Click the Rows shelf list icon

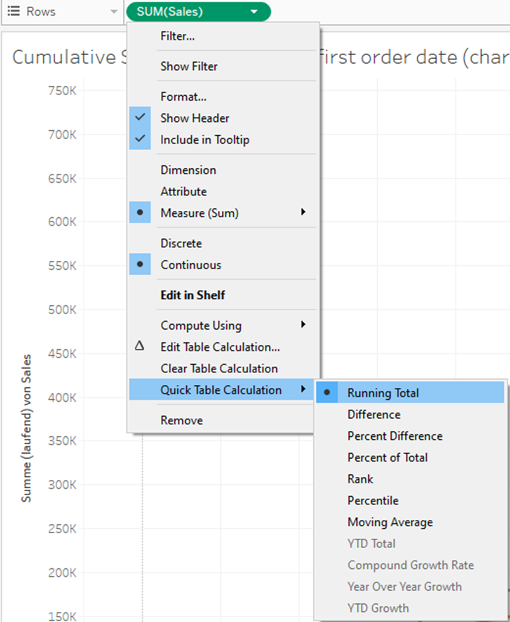(x=14, y=12)
